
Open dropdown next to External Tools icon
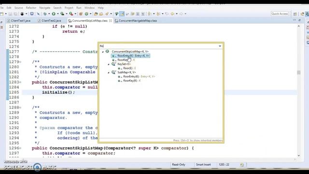click(x=75, y=14)
